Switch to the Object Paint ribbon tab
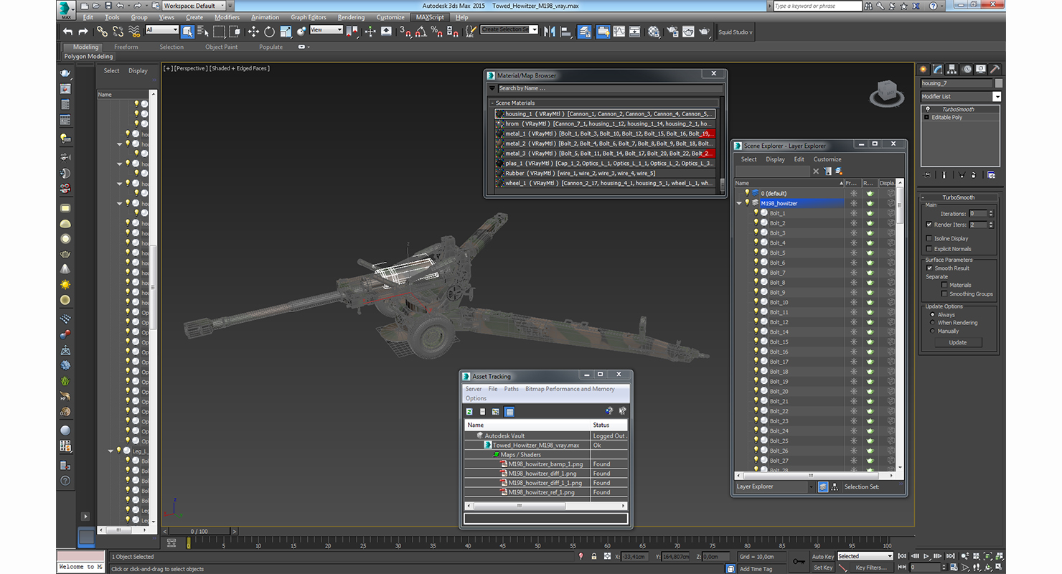1062x574 pixels. point(221,47)
